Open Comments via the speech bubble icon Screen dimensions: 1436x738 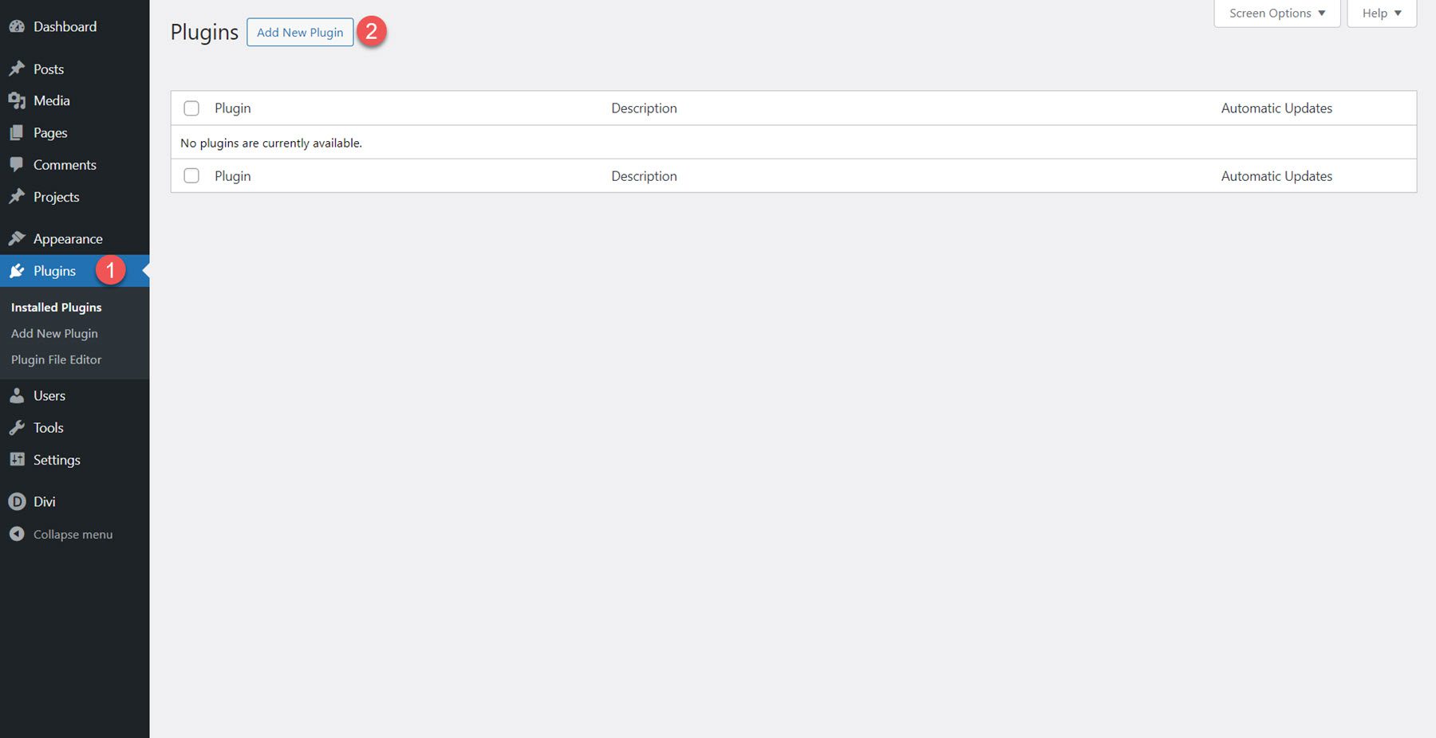point(17,164)
